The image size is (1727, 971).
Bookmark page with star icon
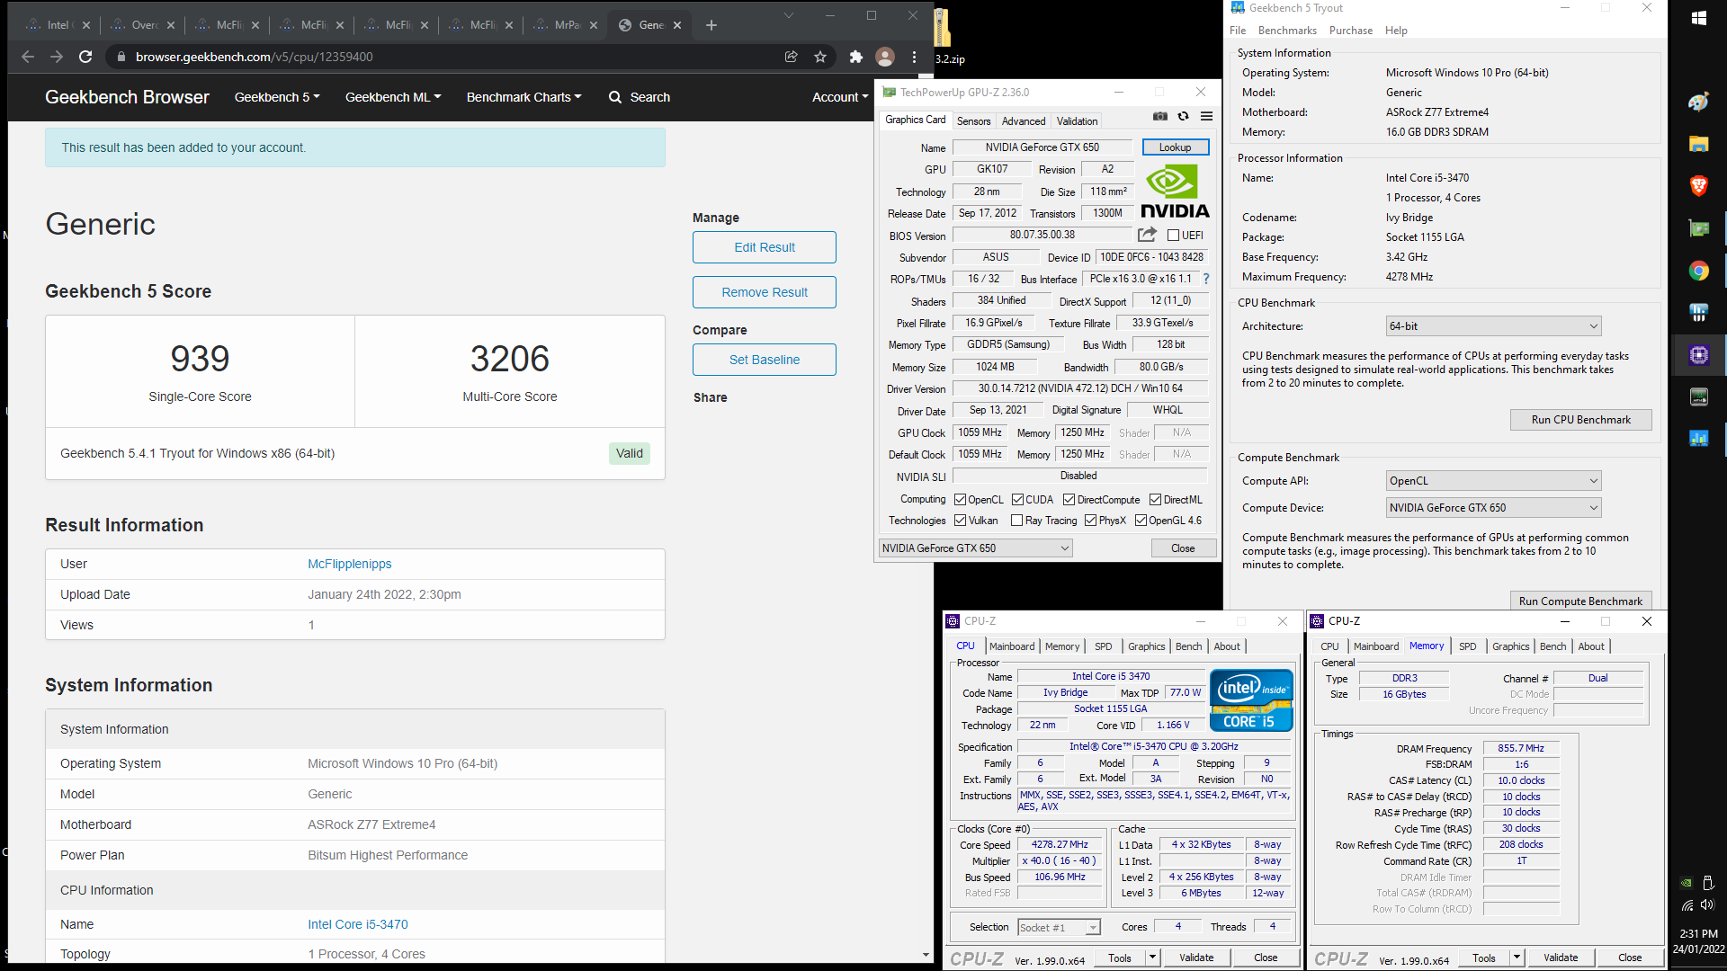820,57
